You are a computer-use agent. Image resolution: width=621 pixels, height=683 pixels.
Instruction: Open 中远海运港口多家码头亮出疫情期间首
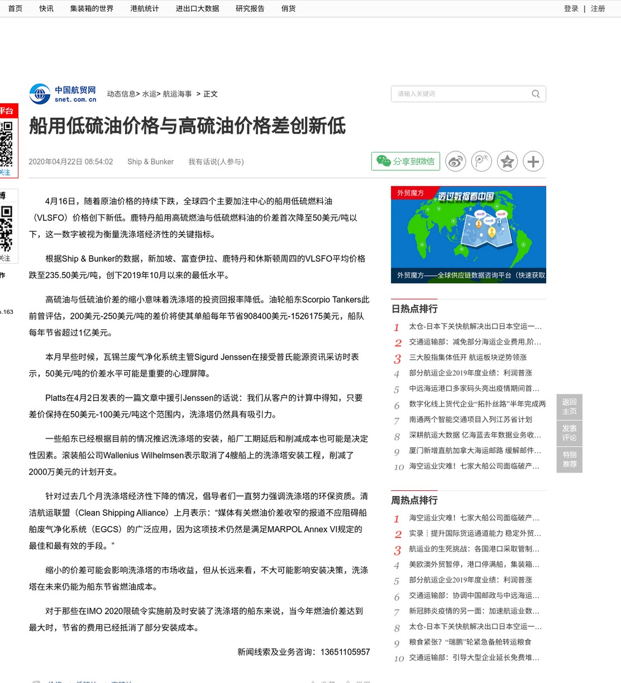pos(475,388)
